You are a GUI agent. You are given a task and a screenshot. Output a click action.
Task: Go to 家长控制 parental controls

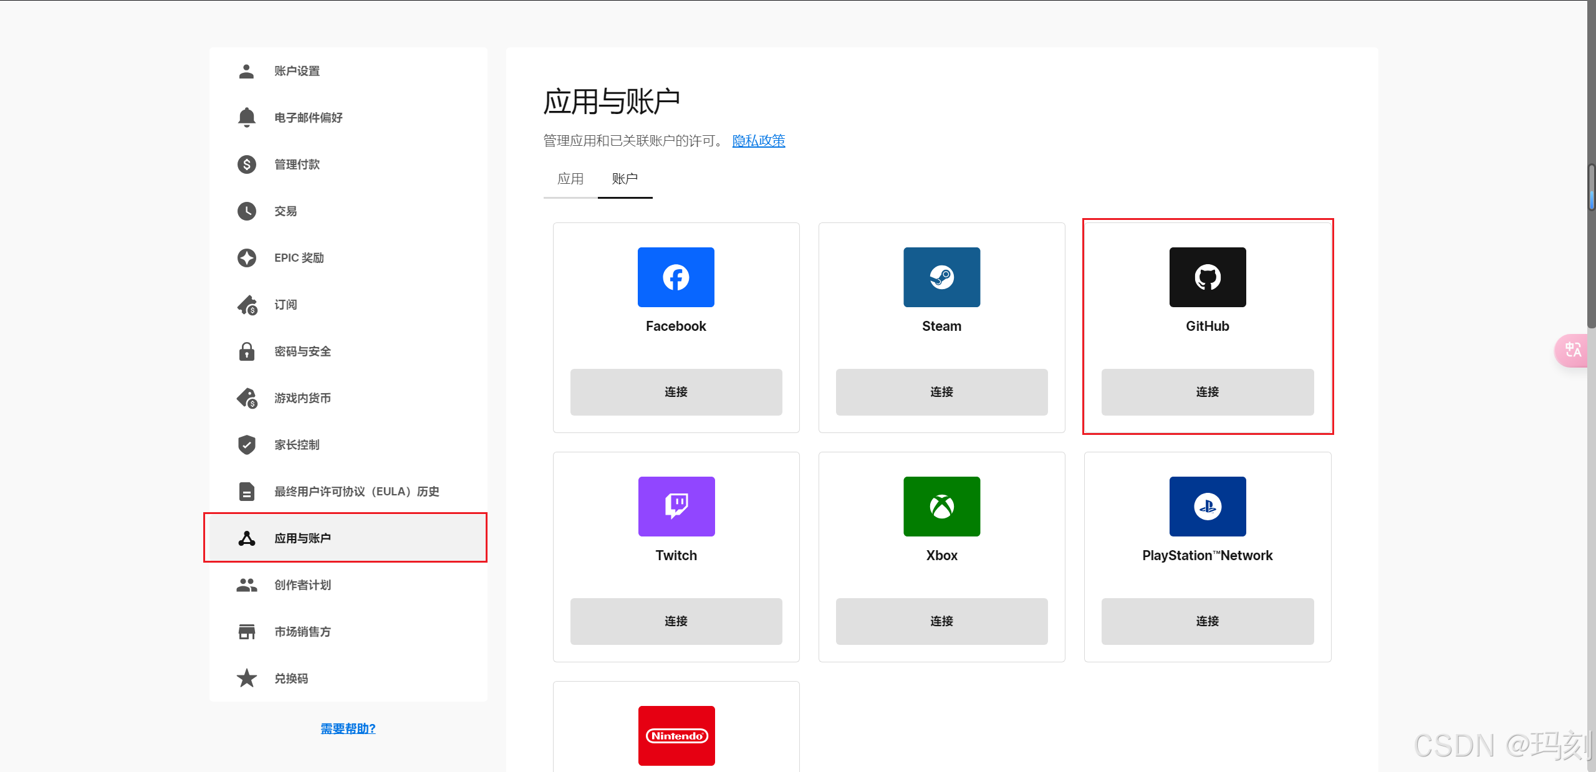(x=297, y=445)
